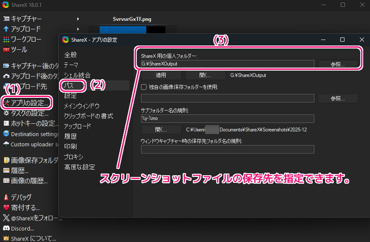Image resolution: width=370 pixels, height=242 pixels.
Task: Click the Discord icon
Action: (x=6, y=228)
